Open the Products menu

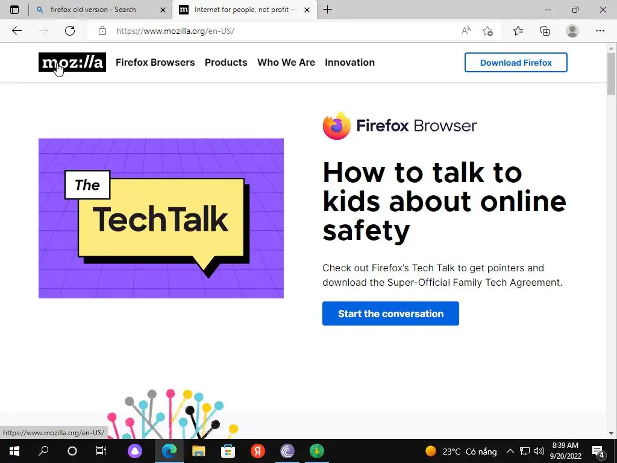pyautogui.click(x=226, y=62)
